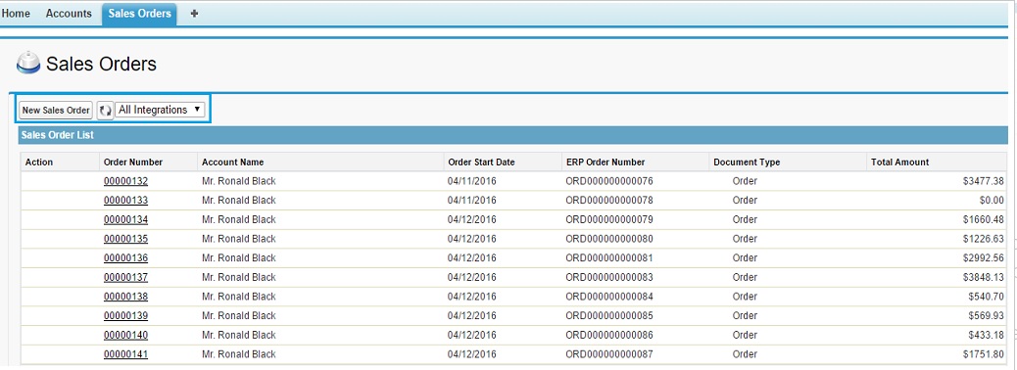
Task: Click the Sales Orders page heading
Action: pos(101,64)
